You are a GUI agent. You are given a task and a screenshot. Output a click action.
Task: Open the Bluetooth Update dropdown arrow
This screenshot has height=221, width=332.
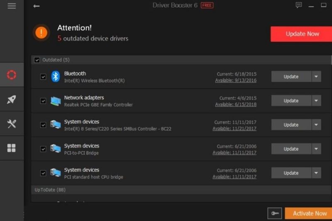(x=316, y=77)
